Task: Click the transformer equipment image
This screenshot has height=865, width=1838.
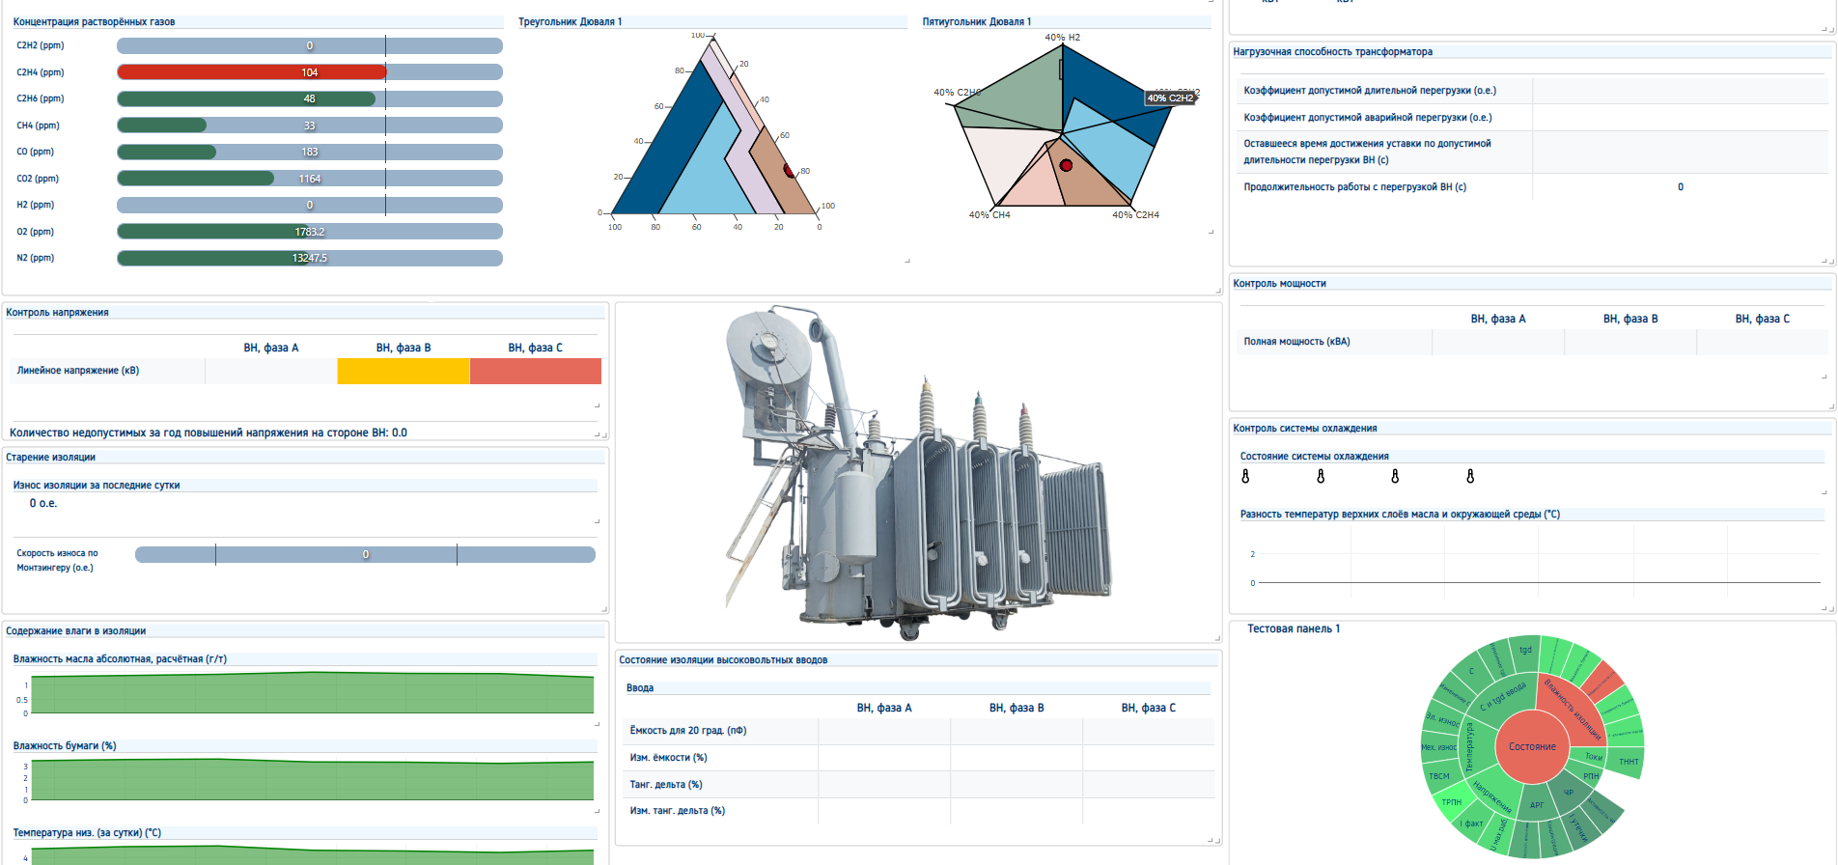Action: coord(918,473)
